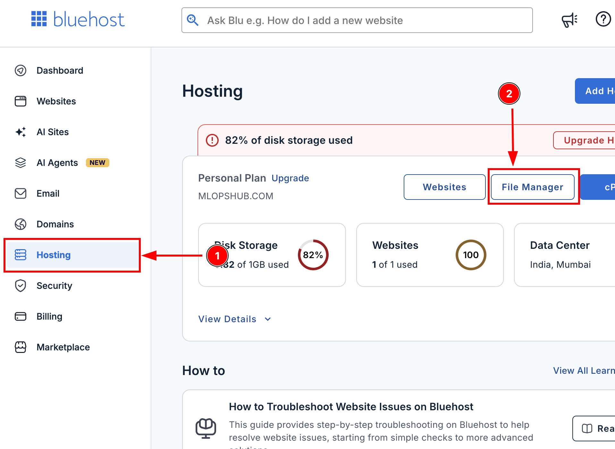Click the Data Center card title
615x449 pixels.
[560, 245]
